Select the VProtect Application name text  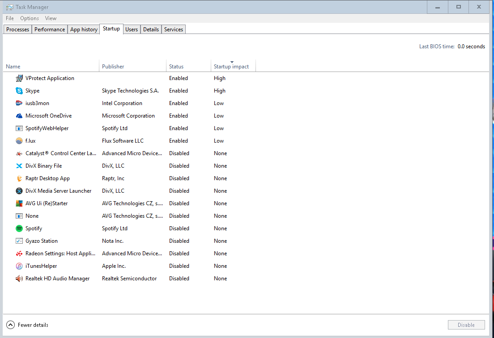coord(50,78)
